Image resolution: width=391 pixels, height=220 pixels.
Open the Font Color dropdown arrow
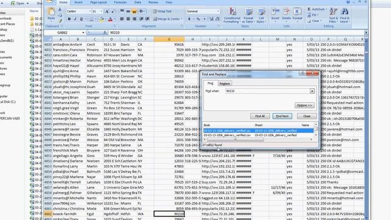[x=114, y=19]
